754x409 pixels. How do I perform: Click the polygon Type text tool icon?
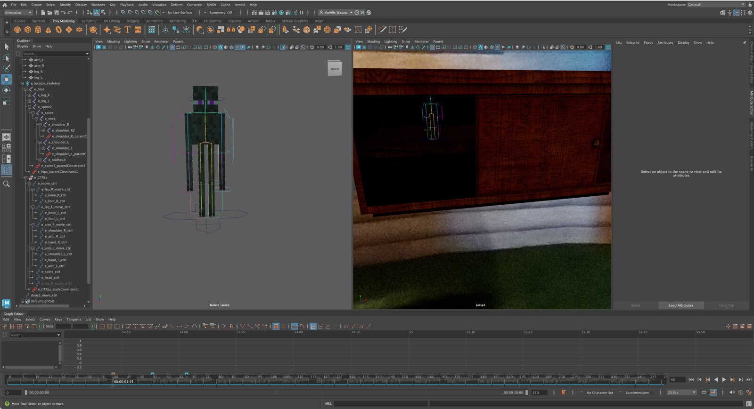pyautogui.click(x=127, y=30)
